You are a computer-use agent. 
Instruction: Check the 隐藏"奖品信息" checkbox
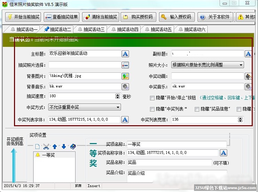click(x=197, y=109)
